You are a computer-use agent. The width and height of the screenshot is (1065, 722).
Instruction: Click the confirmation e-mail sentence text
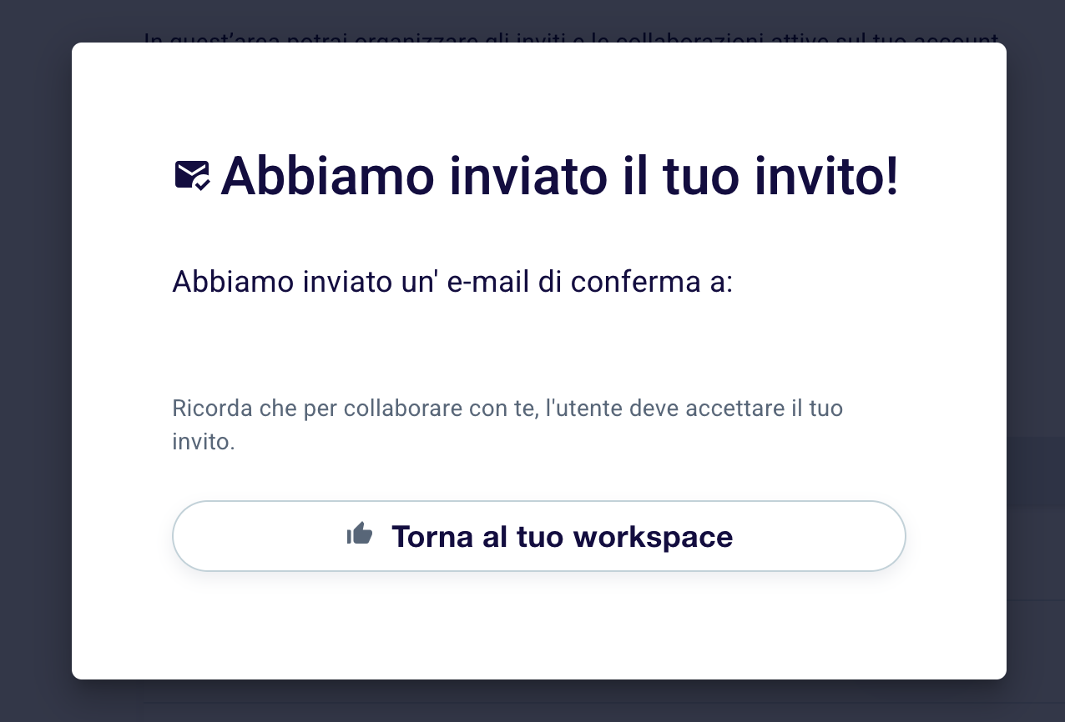tap(452, 283)
